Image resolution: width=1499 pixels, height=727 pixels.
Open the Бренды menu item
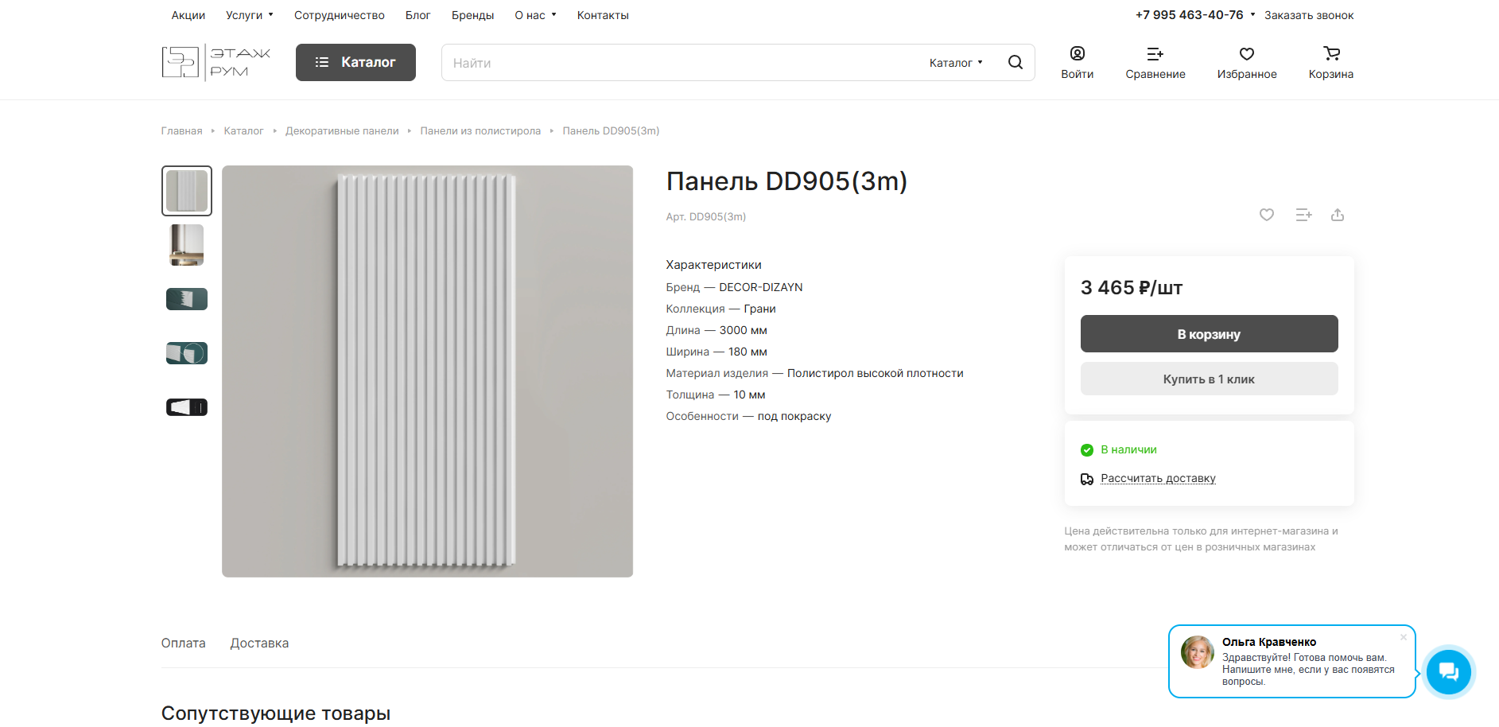472,15
